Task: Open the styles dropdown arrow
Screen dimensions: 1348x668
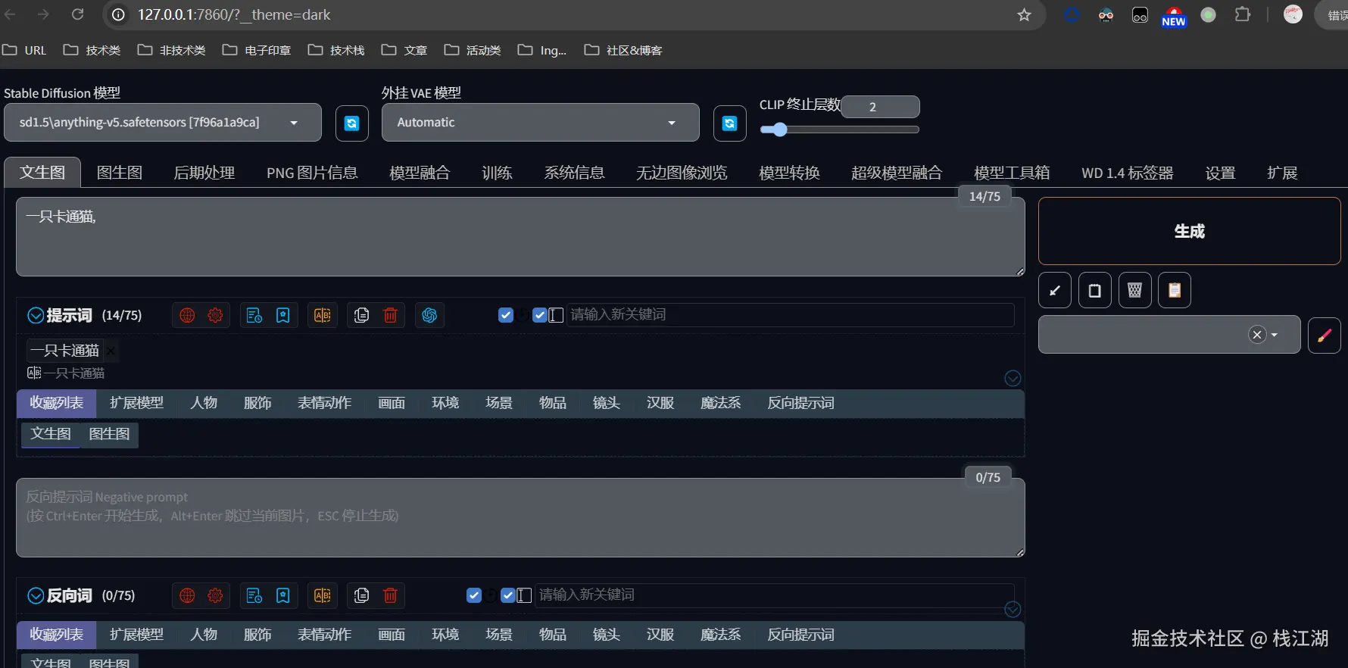Action: (x=1275, y=335)
